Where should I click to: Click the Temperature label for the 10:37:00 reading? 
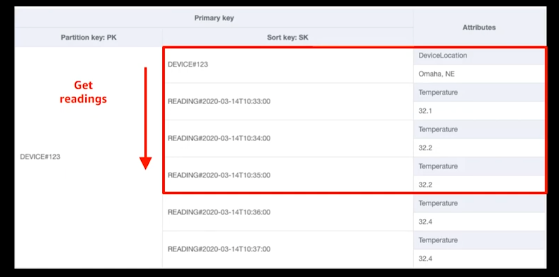[438, 240]
